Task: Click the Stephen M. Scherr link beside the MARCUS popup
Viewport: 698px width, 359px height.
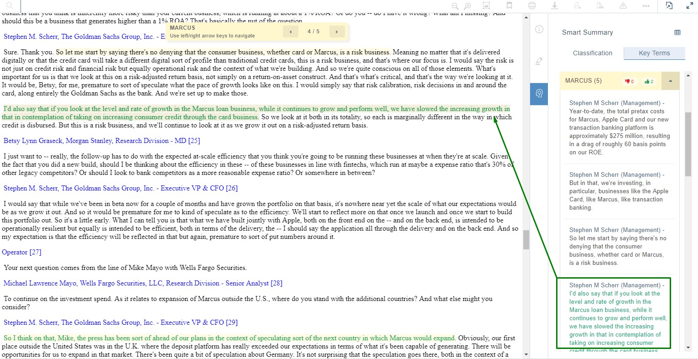Action: pos(84,37)
